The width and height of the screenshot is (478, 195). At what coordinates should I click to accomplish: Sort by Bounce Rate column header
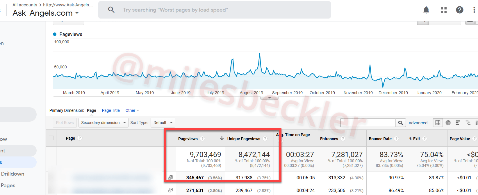(380, 139)
